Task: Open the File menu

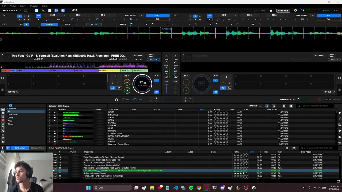Action: click(x=4, y=6)
